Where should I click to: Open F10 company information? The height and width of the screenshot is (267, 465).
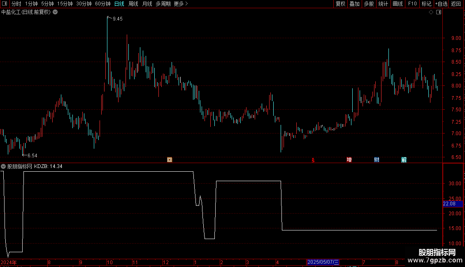tap(412, 4)
